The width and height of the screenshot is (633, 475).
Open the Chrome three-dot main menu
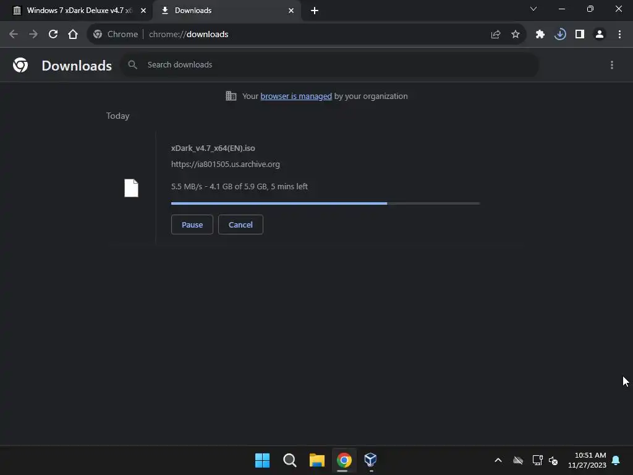pyautogui.click(x=619, y=35)
